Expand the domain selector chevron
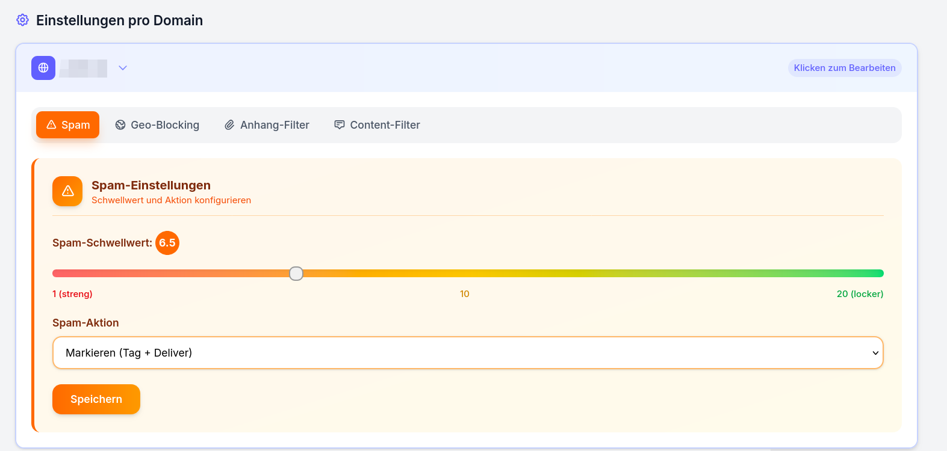Screen dimensions: 947x451 point(123,68)
